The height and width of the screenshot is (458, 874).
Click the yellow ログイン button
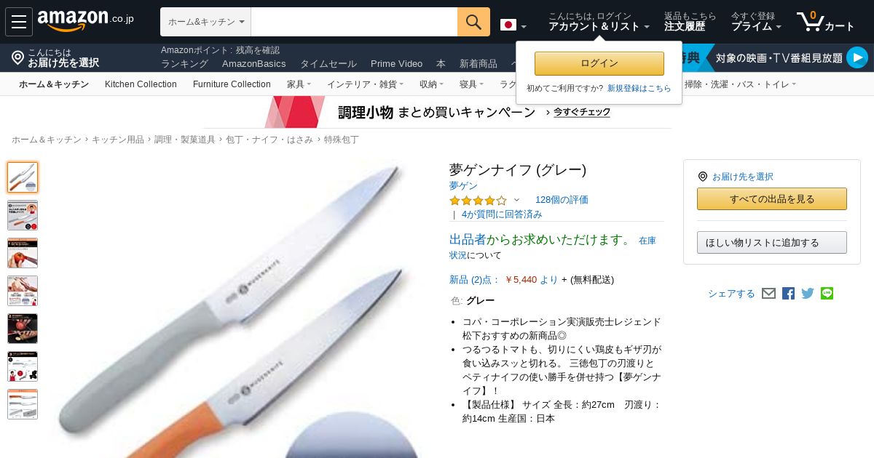click(599, 63)
